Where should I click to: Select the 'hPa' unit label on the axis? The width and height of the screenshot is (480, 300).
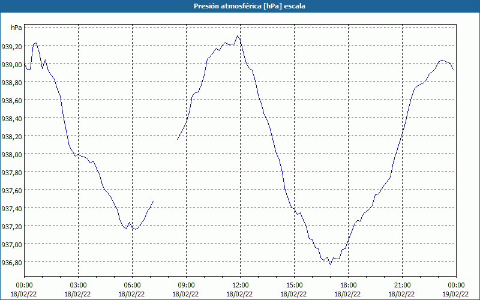[16, 28]
